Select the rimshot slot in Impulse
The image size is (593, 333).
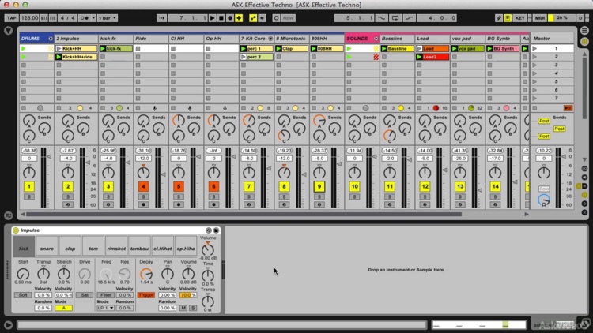click(116, 246)
